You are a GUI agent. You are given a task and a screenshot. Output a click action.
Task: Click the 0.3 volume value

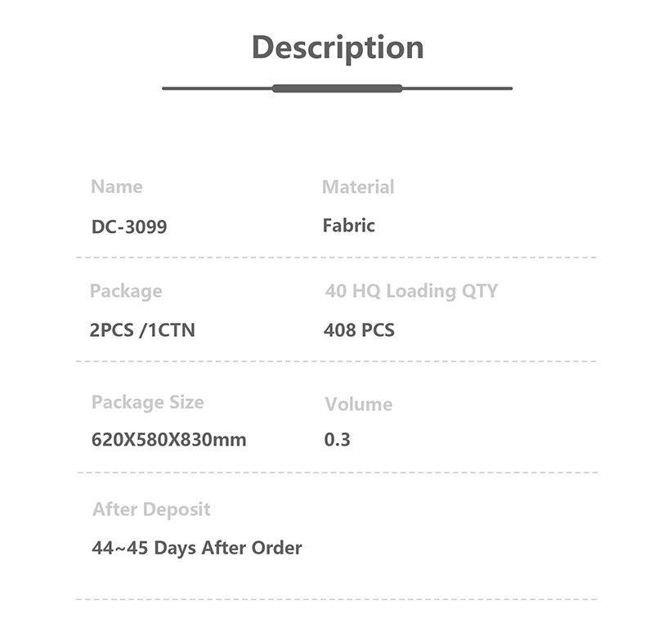click(337, 440)
